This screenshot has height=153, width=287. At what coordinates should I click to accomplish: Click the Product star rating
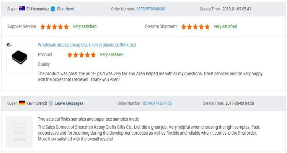click(81, 55)
